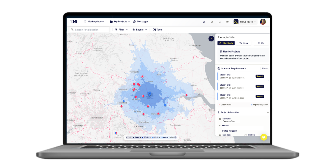
Task: Open the map Tools menu
Action: tap(158, 30)
